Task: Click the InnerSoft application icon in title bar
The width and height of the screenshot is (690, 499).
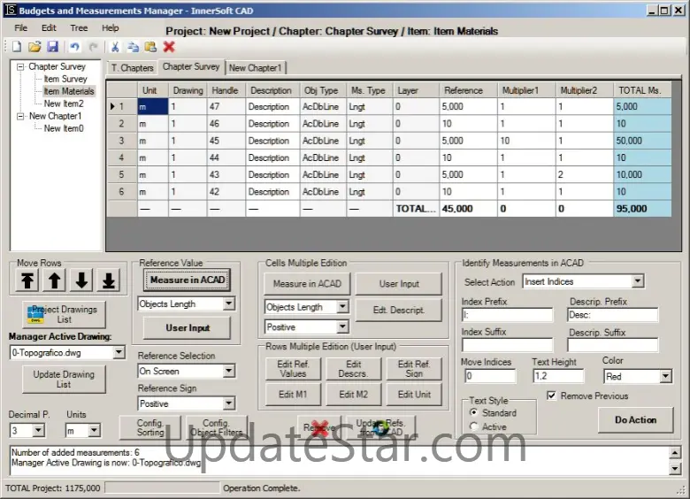Action: point(11,10)
